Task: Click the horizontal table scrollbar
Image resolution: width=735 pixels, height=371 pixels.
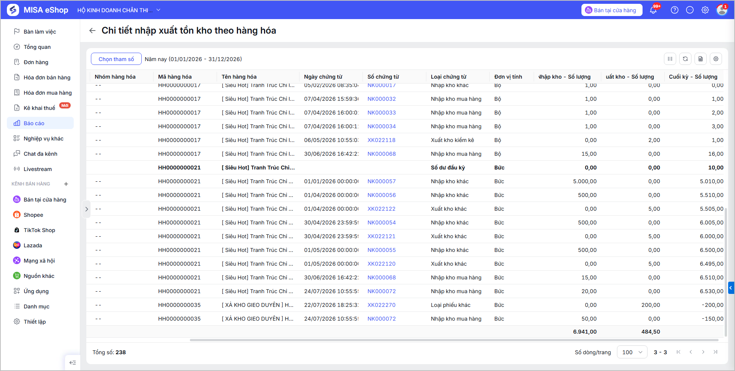Action: tap(454, 340)
